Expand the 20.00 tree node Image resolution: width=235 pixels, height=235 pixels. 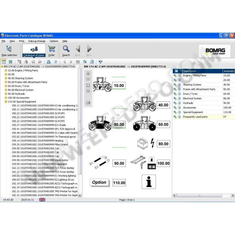tap(6, 74)
